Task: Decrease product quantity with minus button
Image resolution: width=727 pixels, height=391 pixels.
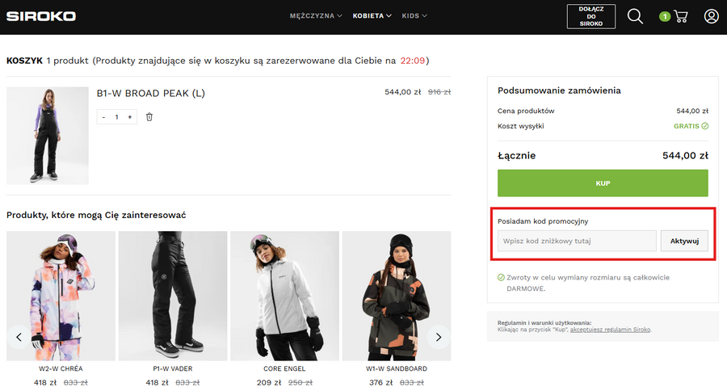Action: [x=103, y=117]
